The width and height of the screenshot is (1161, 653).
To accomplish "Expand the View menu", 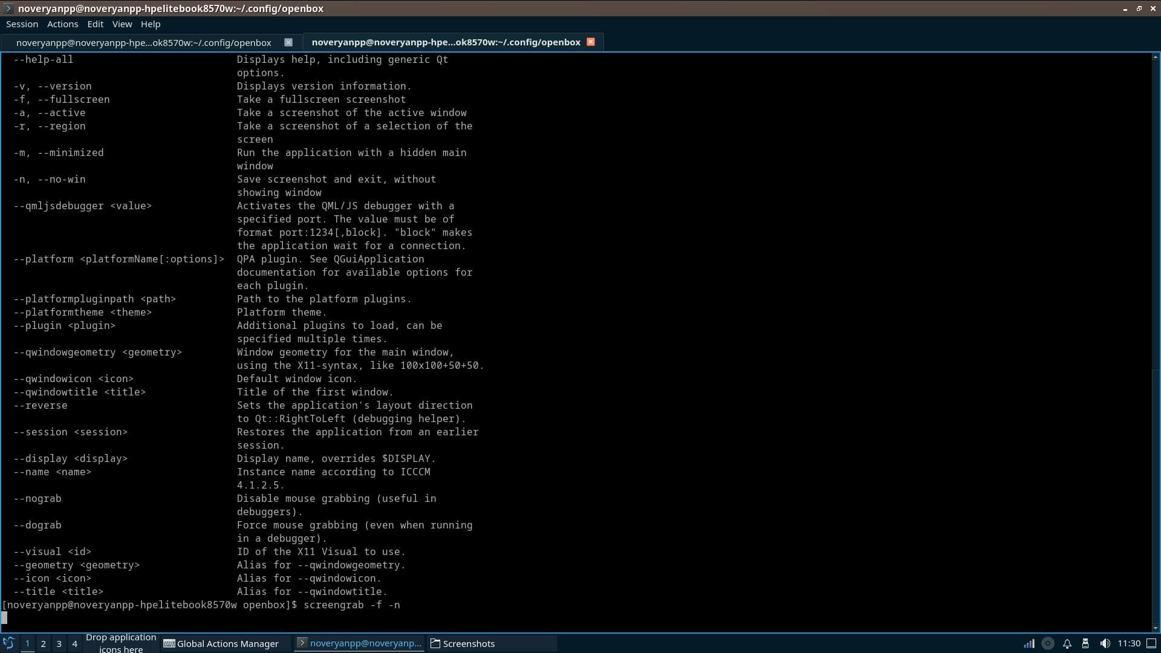I will coord(122,24).
